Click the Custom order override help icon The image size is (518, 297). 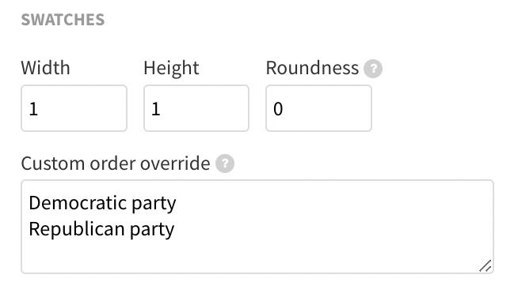[x=225, y=164]
